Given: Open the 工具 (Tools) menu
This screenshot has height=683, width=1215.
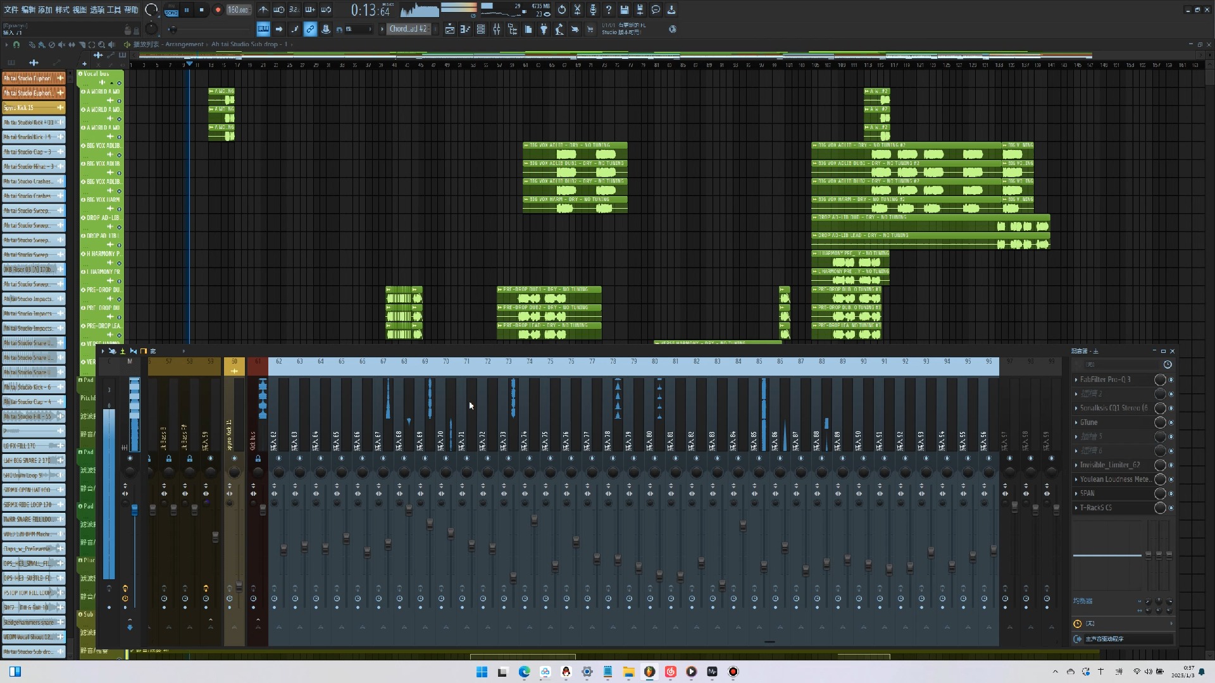Looking at the screenshot, I should pyautogui.click(x=114, y=9).
